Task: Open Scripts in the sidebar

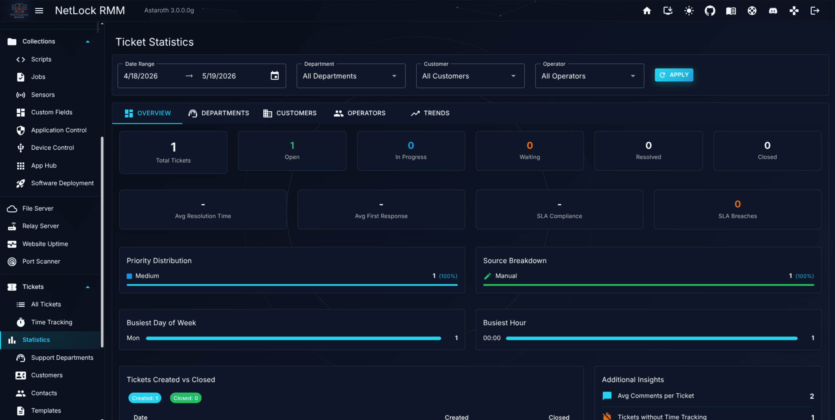Action: (50, 59)
